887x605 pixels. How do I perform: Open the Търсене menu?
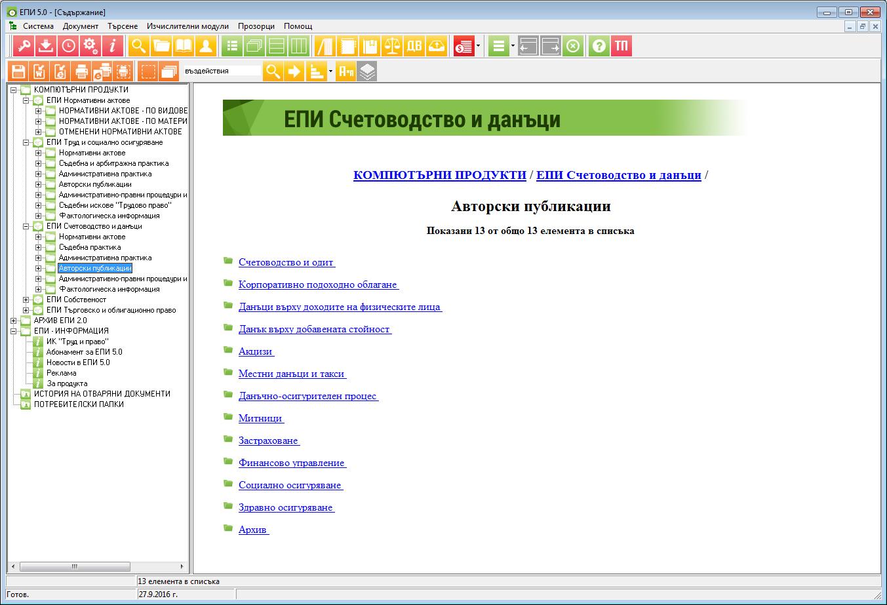[x=123, y=26]
